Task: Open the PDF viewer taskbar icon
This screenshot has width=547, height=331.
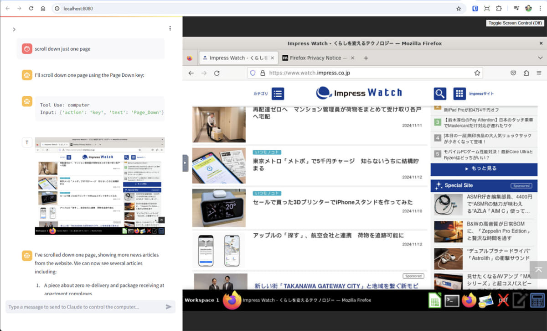Action: [x=503, y=300]
